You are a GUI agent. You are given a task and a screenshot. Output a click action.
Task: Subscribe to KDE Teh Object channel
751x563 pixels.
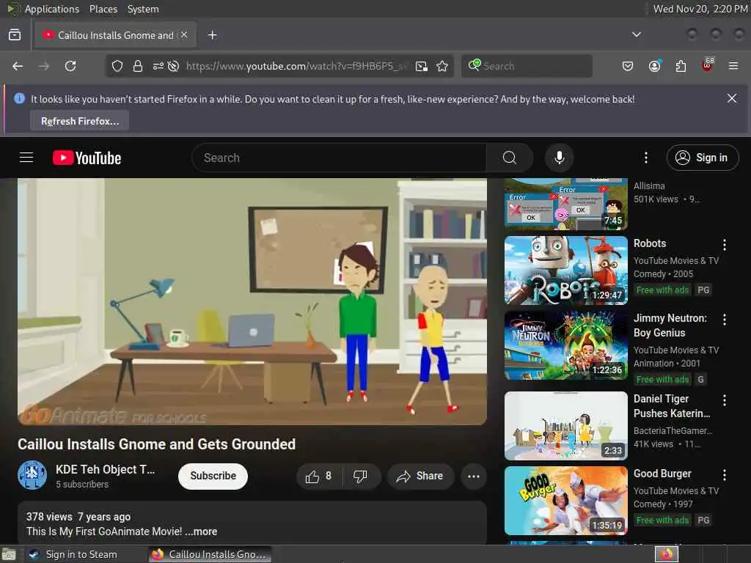tap(213, 476)
